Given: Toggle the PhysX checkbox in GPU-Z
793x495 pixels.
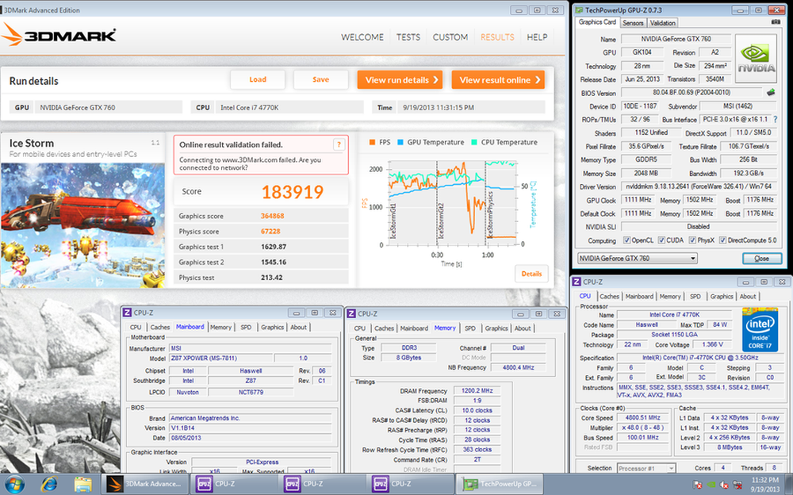Looking at the screenshot, I should 693,240.
